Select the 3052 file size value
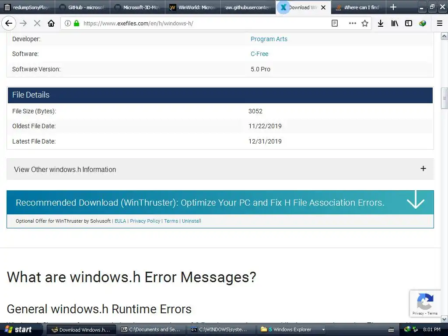 [x=255, y=111]
